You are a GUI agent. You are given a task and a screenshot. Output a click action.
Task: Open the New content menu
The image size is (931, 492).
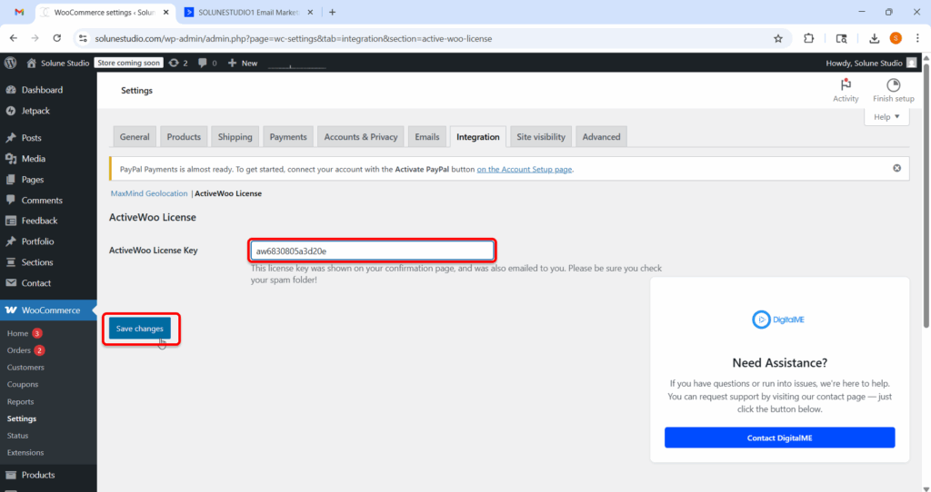click(243, 63)
